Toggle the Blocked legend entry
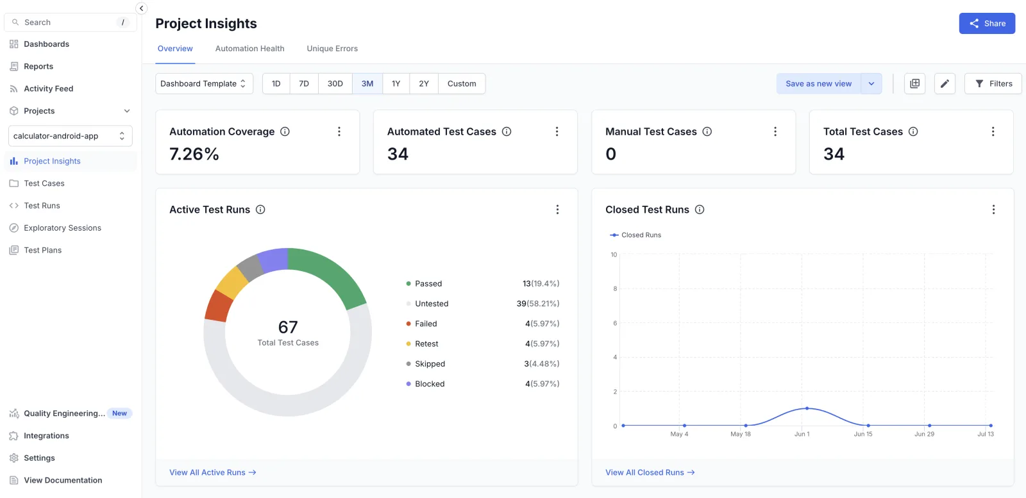The image size is (1026, 498). (425, 384)
